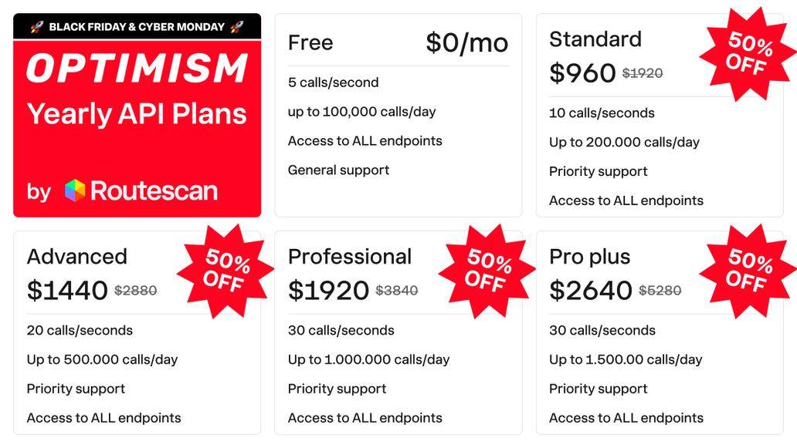Click the Pro plus plan's 50% OFF badge
Image resolution: width=797 pixels, height=448 pixels.
[x=747, y=271]
